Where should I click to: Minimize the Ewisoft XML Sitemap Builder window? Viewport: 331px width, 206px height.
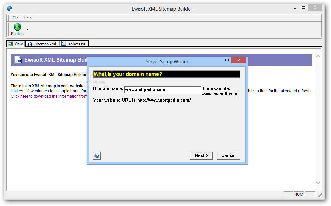(295, 8)
